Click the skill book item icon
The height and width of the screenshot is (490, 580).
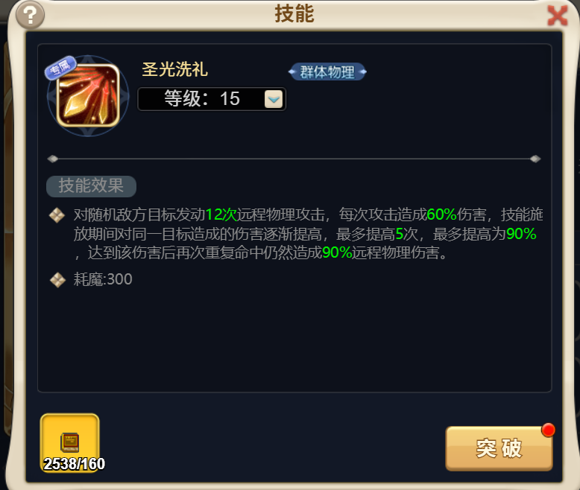click(69, 442)
